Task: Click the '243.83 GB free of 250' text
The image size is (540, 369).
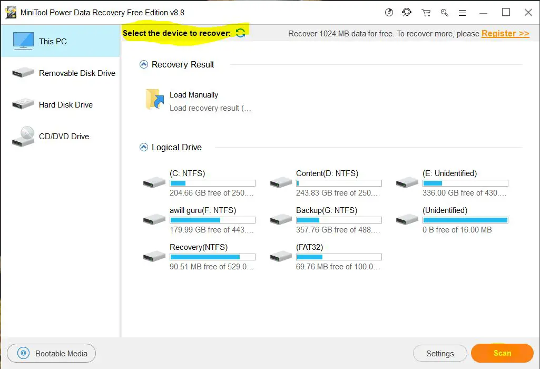Action: tap(338, 192)
